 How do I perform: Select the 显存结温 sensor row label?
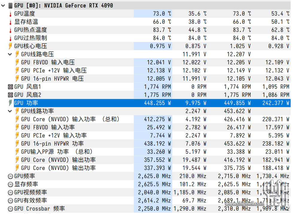coord(26,22)
